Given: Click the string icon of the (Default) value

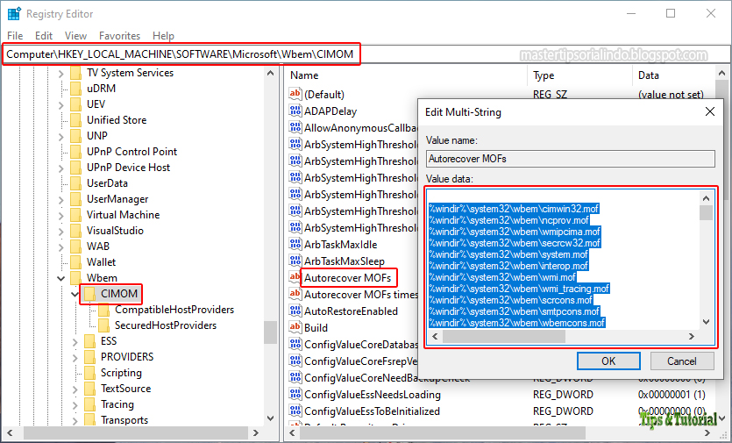Looking at the screenshot, I should click(x=295, y=94).
